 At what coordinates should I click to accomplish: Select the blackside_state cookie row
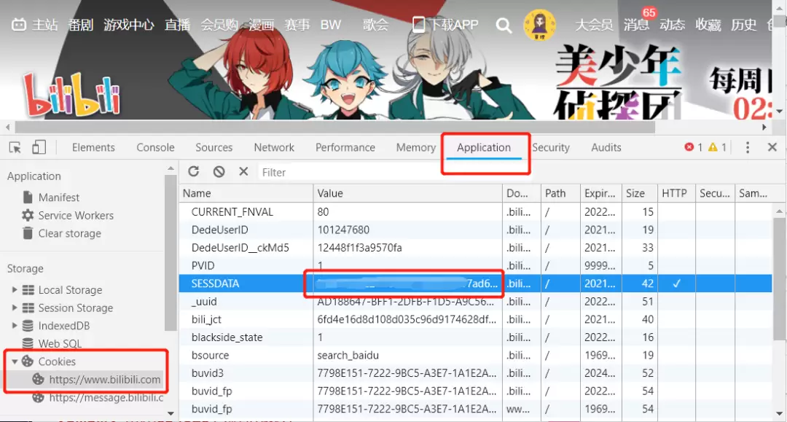tap(475, 337)
